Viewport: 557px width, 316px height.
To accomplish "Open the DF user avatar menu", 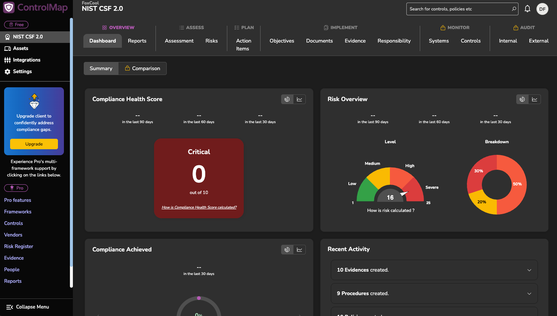I will point(542,9).
